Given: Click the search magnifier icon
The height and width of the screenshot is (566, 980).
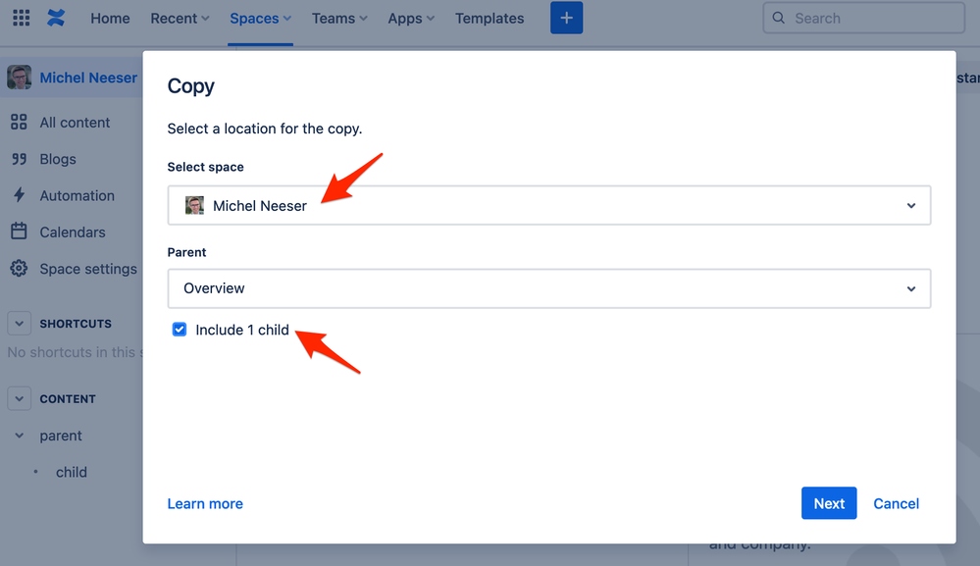Looking at the screenshot, I should [778, 18].
